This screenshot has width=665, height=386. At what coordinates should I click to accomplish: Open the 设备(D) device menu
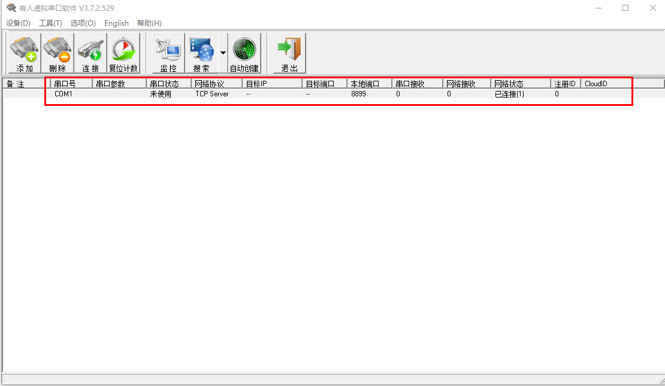[x=18, y=23]
